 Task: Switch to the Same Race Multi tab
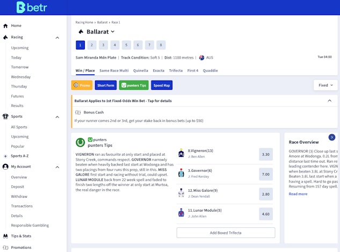114,70
